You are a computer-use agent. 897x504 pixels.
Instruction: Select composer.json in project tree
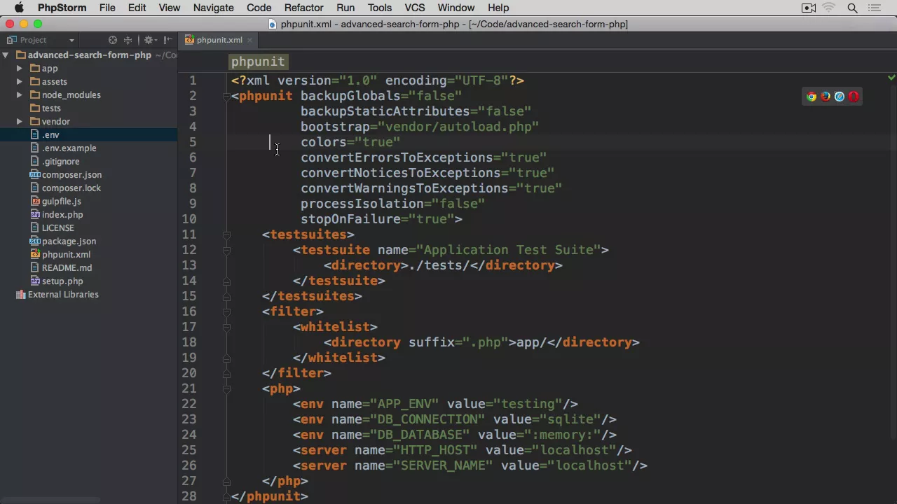click(65, 175)
